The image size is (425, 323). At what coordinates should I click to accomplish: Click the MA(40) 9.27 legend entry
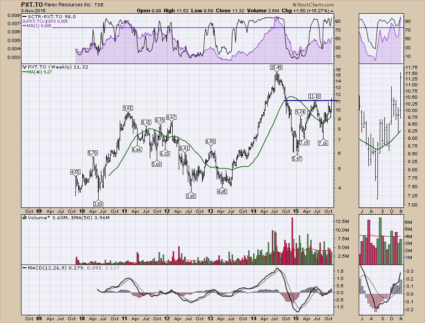37,72
